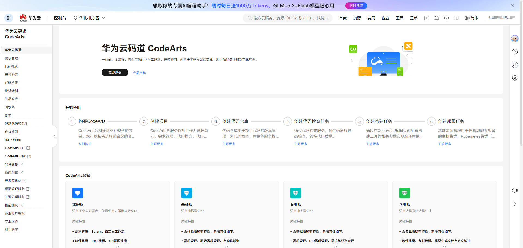Screen dimensions: 523x248
Task: Open the feedback message icon in header
Action: click(456, 18)
